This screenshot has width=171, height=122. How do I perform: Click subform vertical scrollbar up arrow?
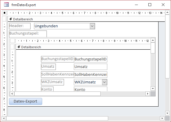point(153,40)
